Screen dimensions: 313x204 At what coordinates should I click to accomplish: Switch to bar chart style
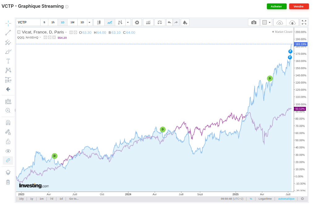120,22
